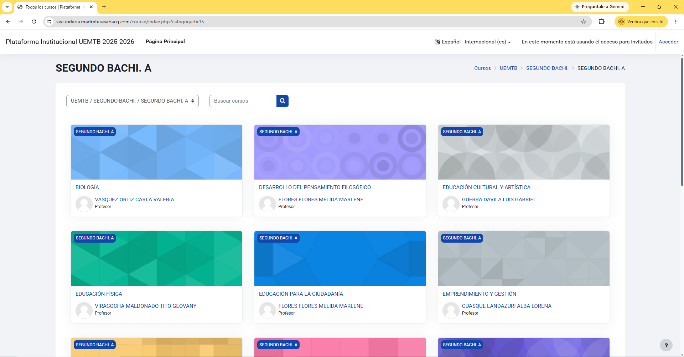Click Verifica que eres tú profile chip

pos(641,22)
